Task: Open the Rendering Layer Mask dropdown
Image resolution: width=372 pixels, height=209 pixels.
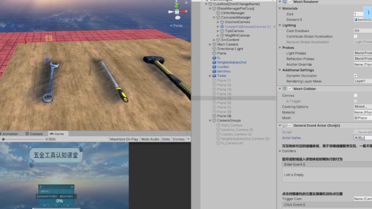Action: [363, 81]
